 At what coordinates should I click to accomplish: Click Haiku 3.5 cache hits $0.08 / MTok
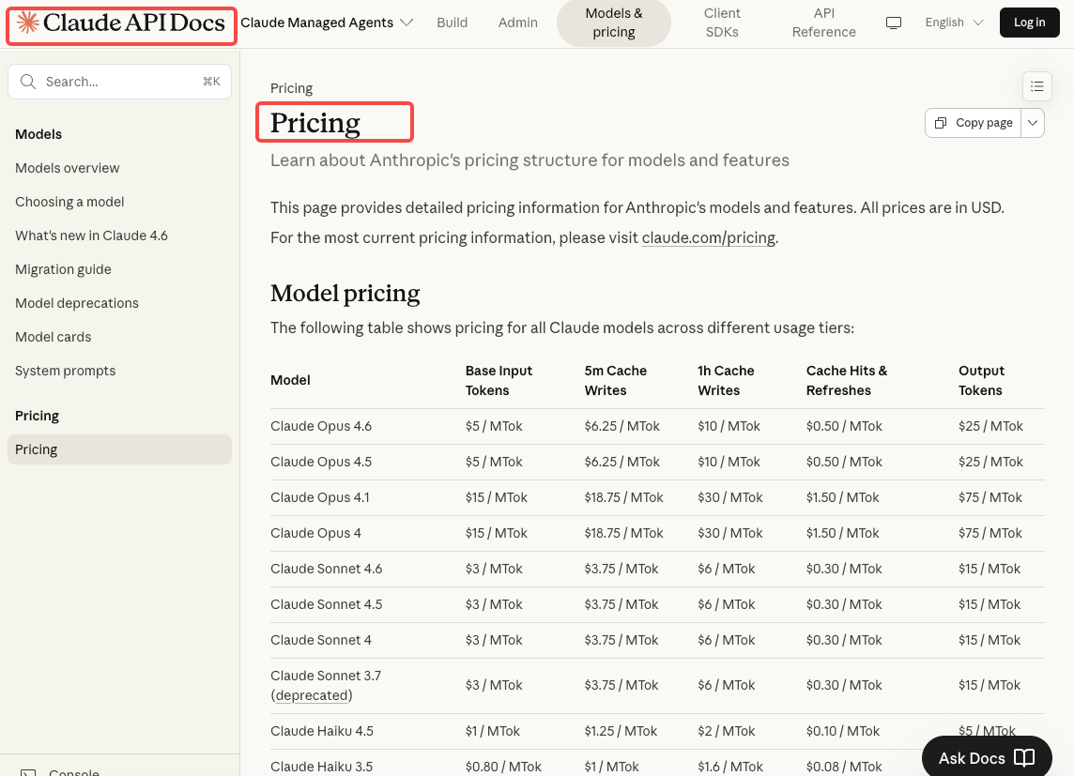[844, 767]
